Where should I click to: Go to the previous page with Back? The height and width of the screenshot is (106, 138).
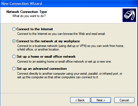point(80,100)
